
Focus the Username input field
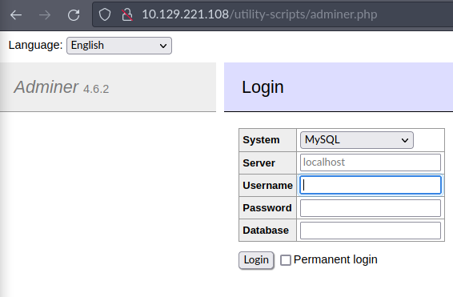pos(371,185)
